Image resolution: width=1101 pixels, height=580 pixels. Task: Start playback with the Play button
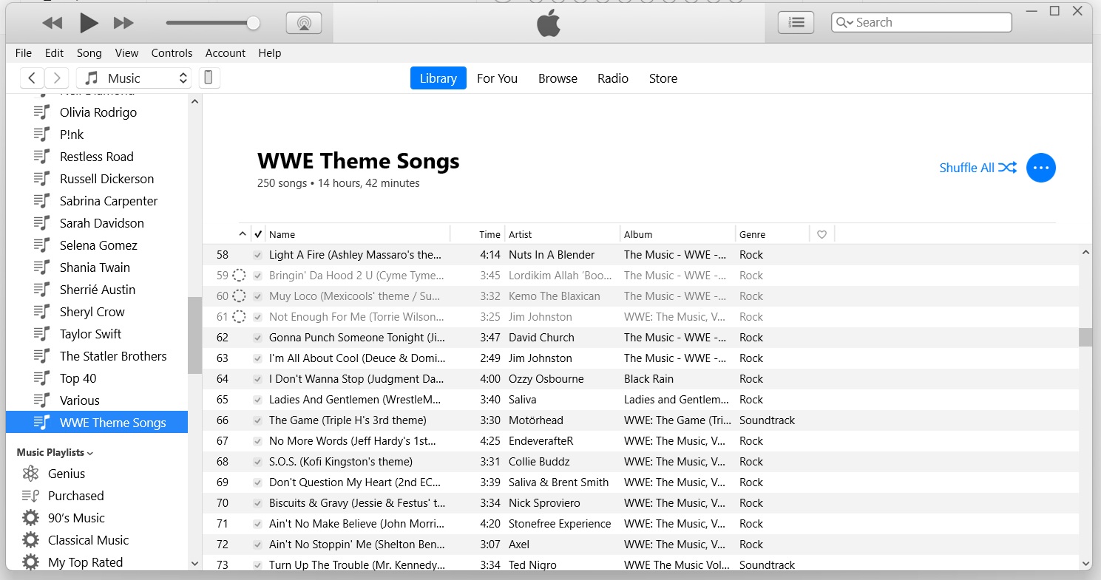89,23
